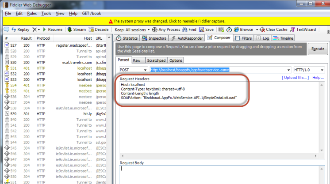Click Clear Cache in the toolbar
Image resolution: width=330 pixels, height=184 pixels.
click(273, 30)
